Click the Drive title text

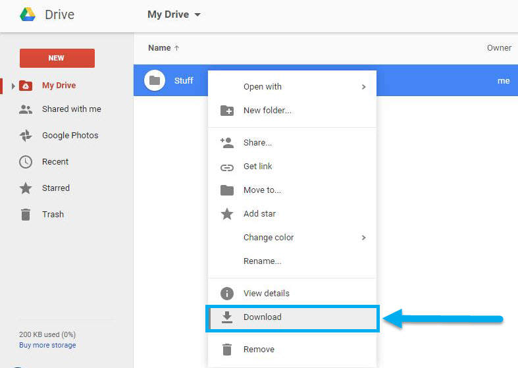60,15
